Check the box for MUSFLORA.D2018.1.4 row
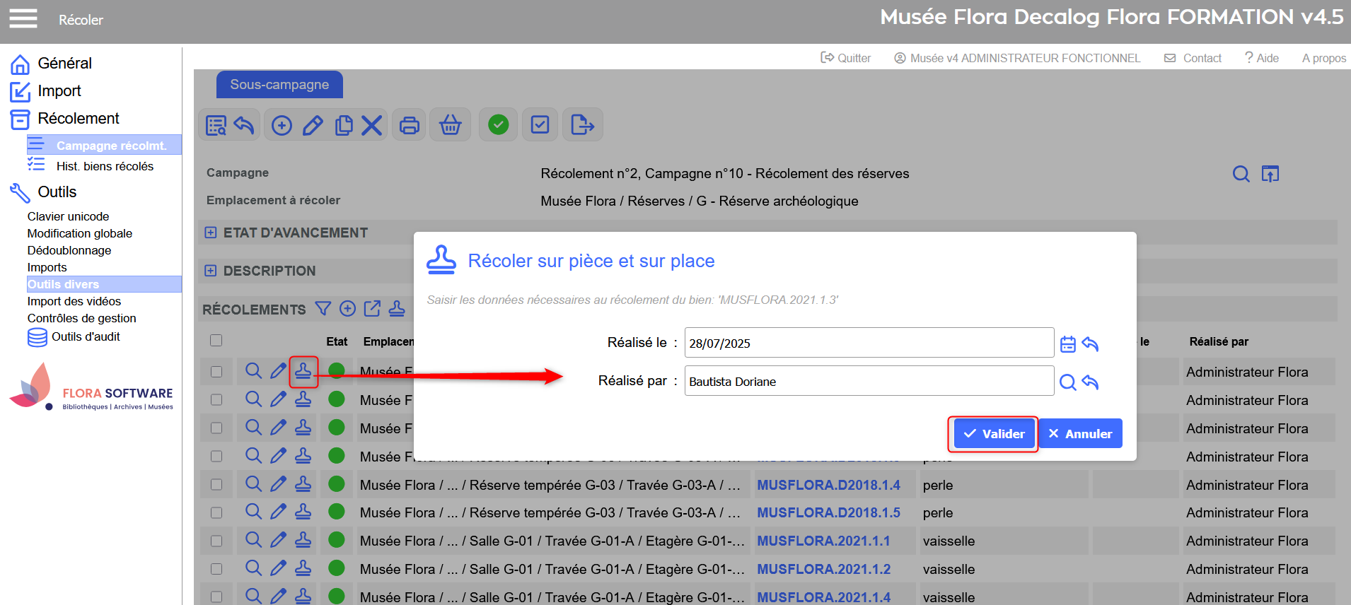1351x605 pixels. [x=216, y=485]
